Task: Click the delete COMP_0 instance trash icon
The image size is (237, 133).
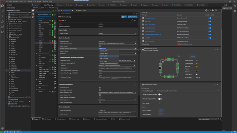Action: click(135, 20)
